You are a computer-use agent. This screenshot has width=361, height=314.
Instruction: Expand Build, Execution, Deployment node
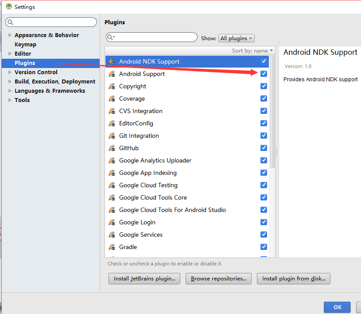pyautogui.click(x=10, y=82)
